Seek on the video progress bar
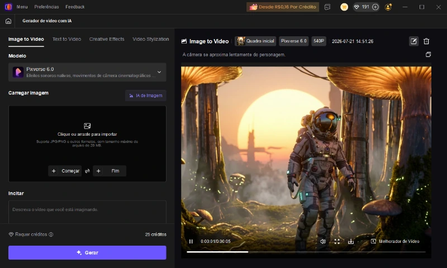This screenshot has width=447, height=268. pyautogui.click(x=306, y=252)
